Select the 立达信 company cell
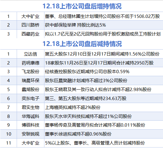The height and width of the screenshot is (149, 163). (x=30, y=54)
